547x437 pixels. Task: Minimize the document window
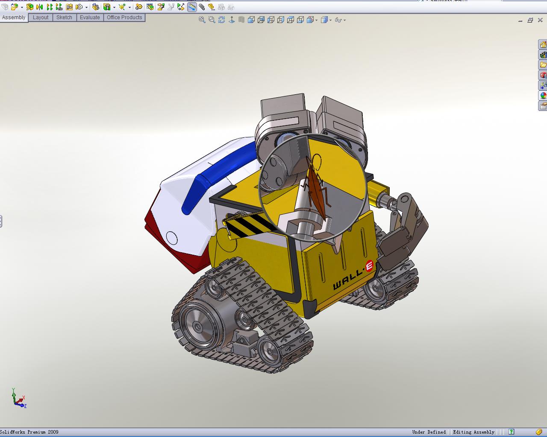pyautogui.click(x=521, y=20)
